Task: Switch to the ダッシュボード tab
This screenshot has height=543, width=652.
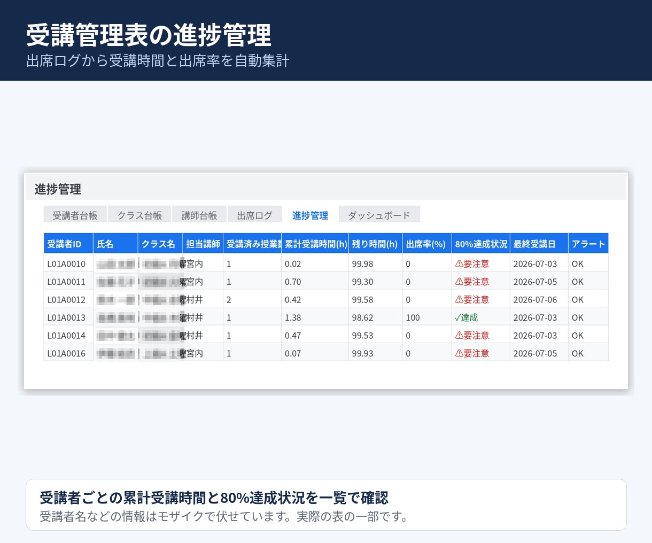Action: coord(379,215)
